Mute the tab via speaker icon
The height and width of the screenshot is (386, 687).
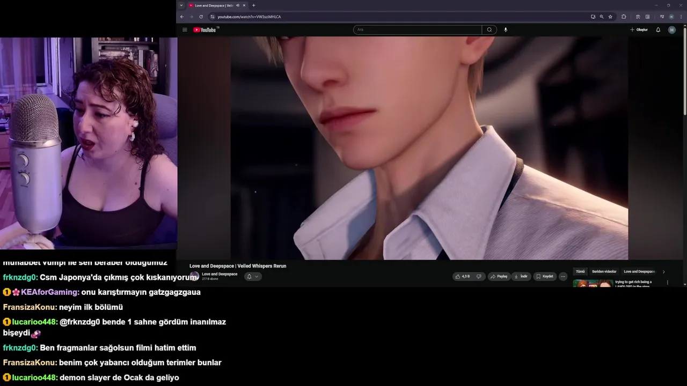pyautogui.click(x=238, y=5)
